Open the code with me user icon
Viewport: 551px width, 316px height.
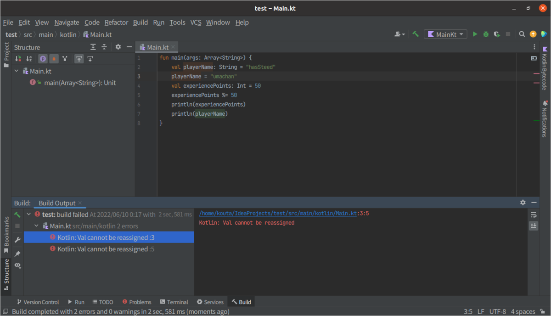(x=399, y=34)
